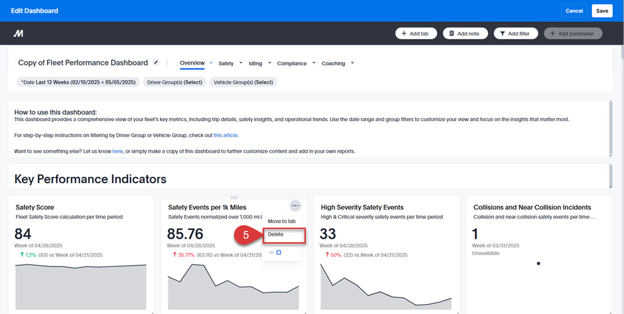The height and width of the screenshot is (314, 624).
Task: Click the Add note button
Action: click(x=465, y=33)
